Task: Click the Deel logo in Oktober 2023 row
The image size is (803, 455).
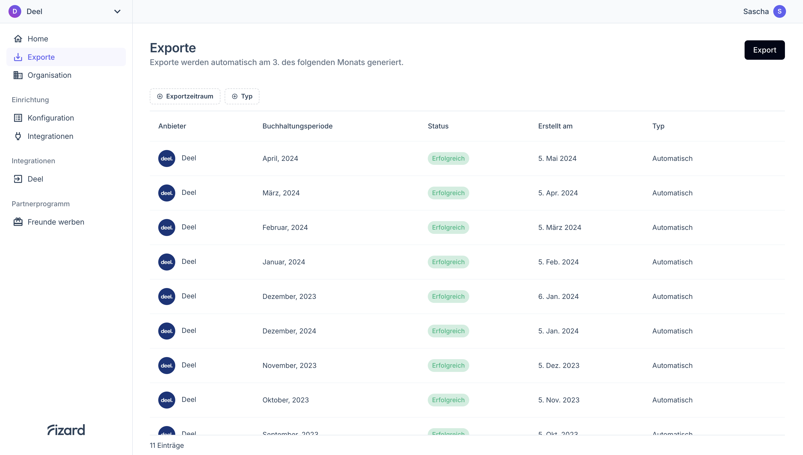Action: point(166,400)
